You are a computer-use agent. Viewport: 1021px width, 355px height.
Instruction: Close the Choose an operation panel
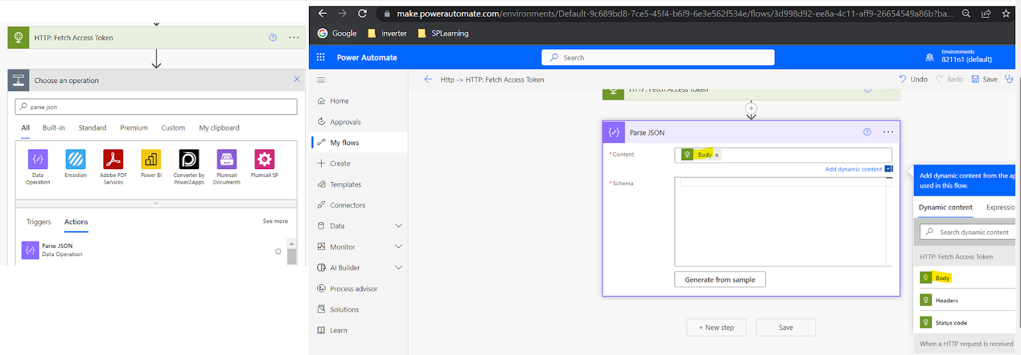[297, 79]
